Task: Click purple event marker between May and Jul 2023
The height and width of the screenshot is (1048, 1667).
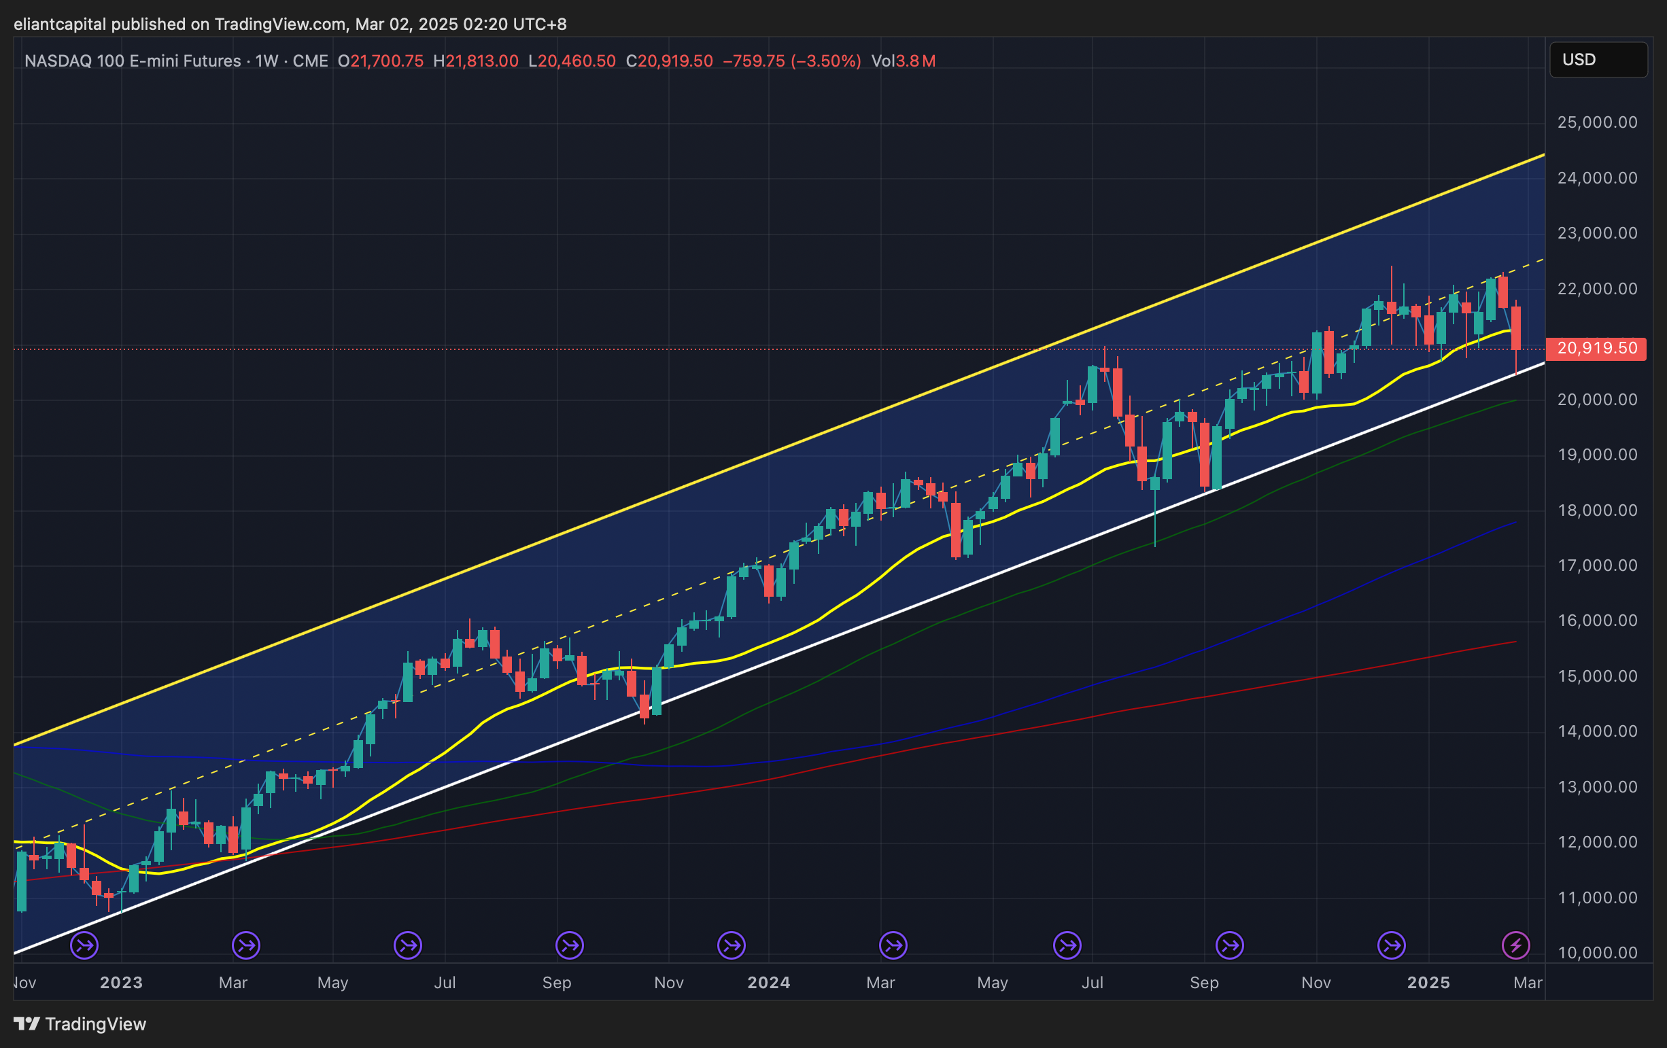Action: pyautogui.click(x=408, y=945)
